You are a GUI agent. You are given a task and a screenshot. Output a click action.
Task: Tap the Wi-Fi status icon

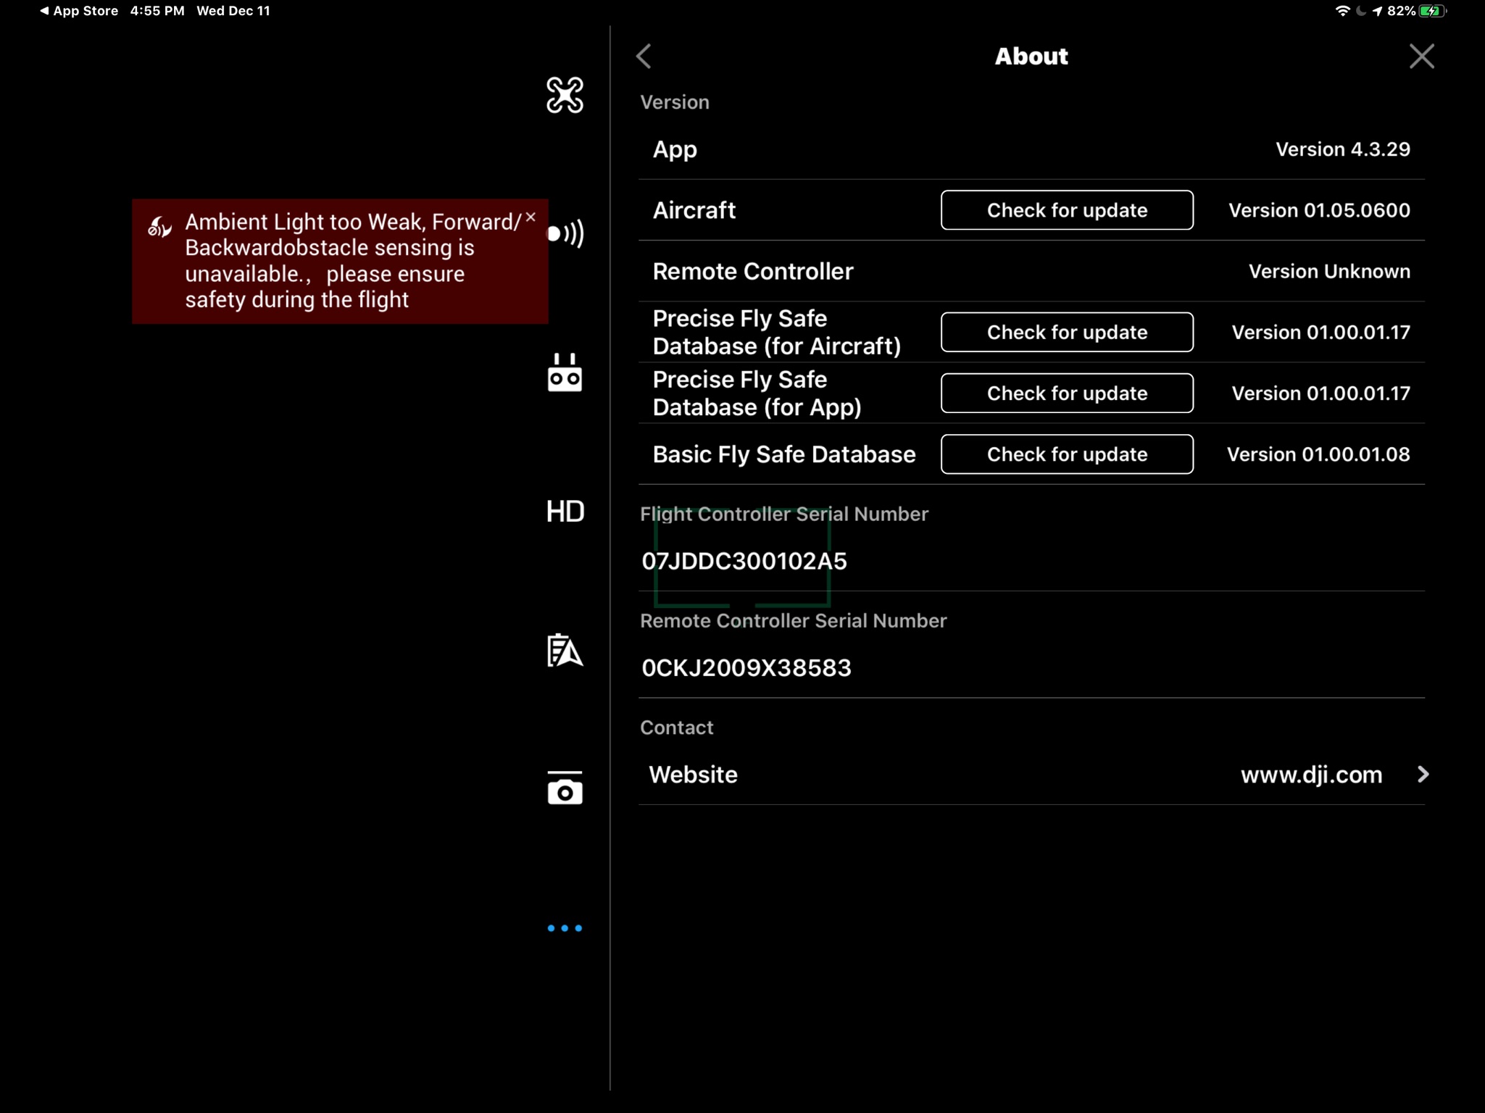1342,11
